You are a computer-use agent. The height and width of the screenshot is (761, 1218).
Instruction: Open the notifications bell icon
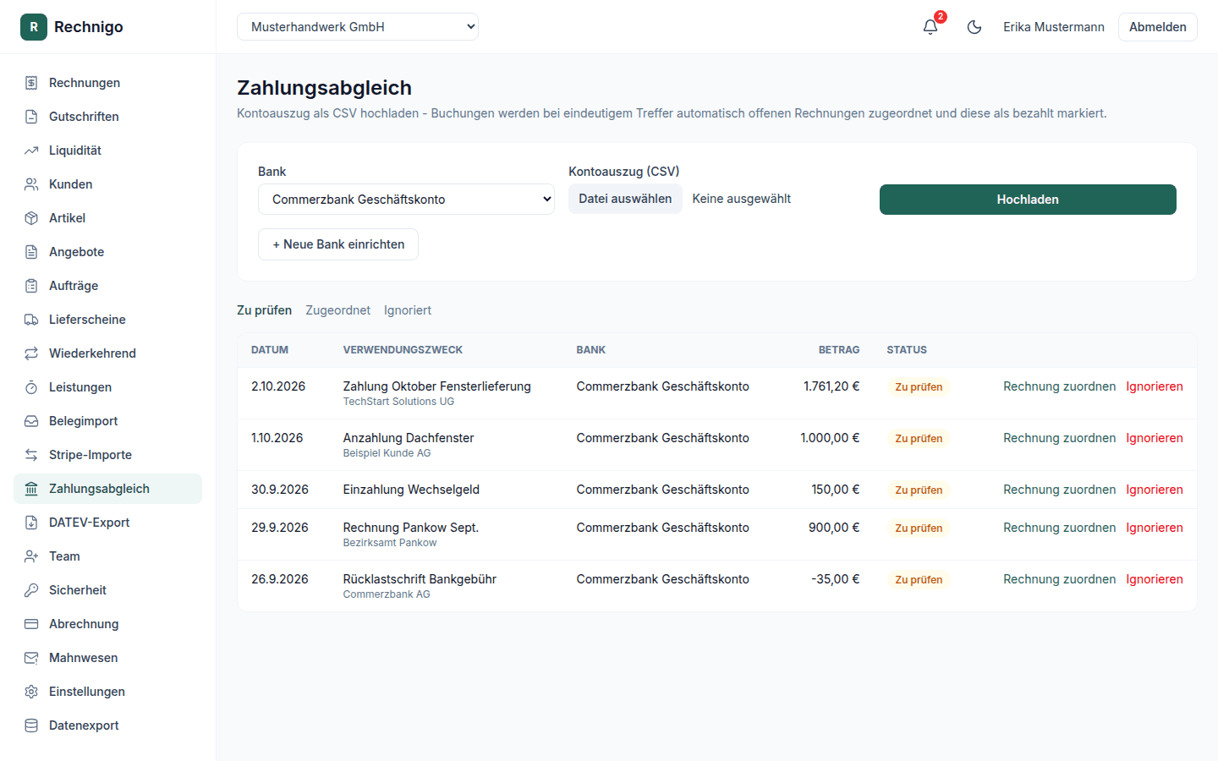pyautogui.click(x=930, y=27)
